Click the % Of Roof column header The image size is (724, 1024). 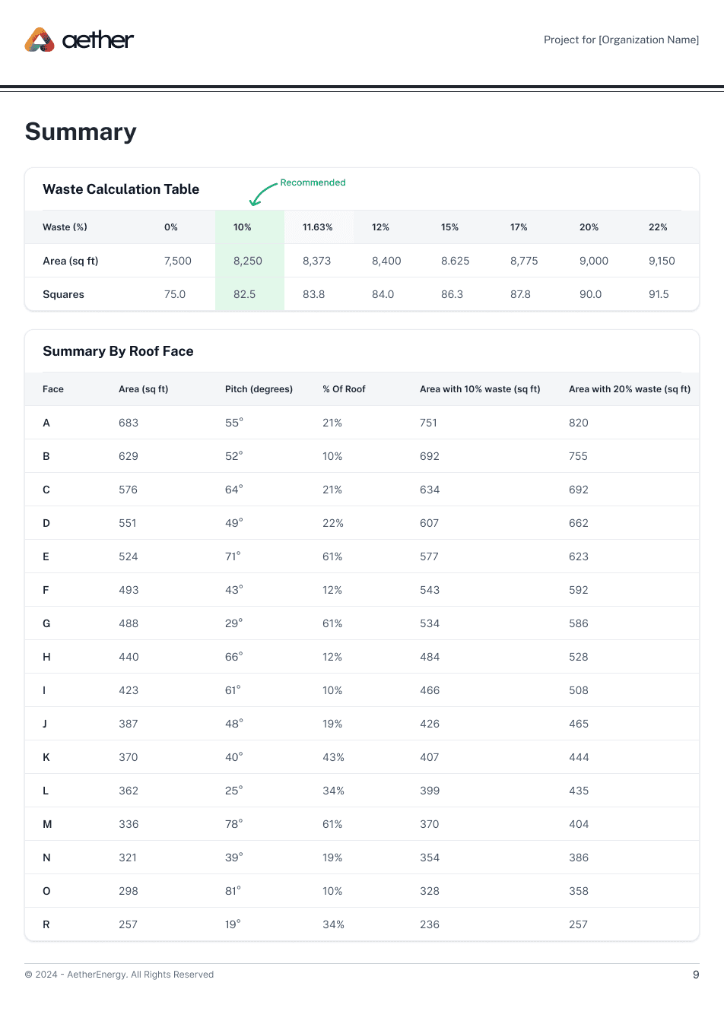[x=344, y=389]
